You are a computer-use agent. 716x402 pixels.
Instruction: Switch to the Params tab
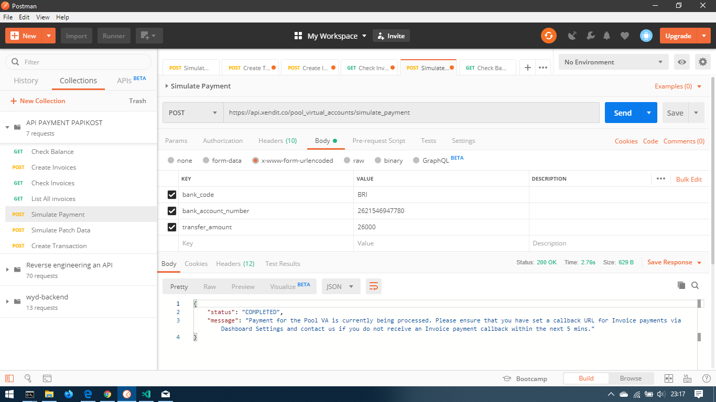(176, 141)
